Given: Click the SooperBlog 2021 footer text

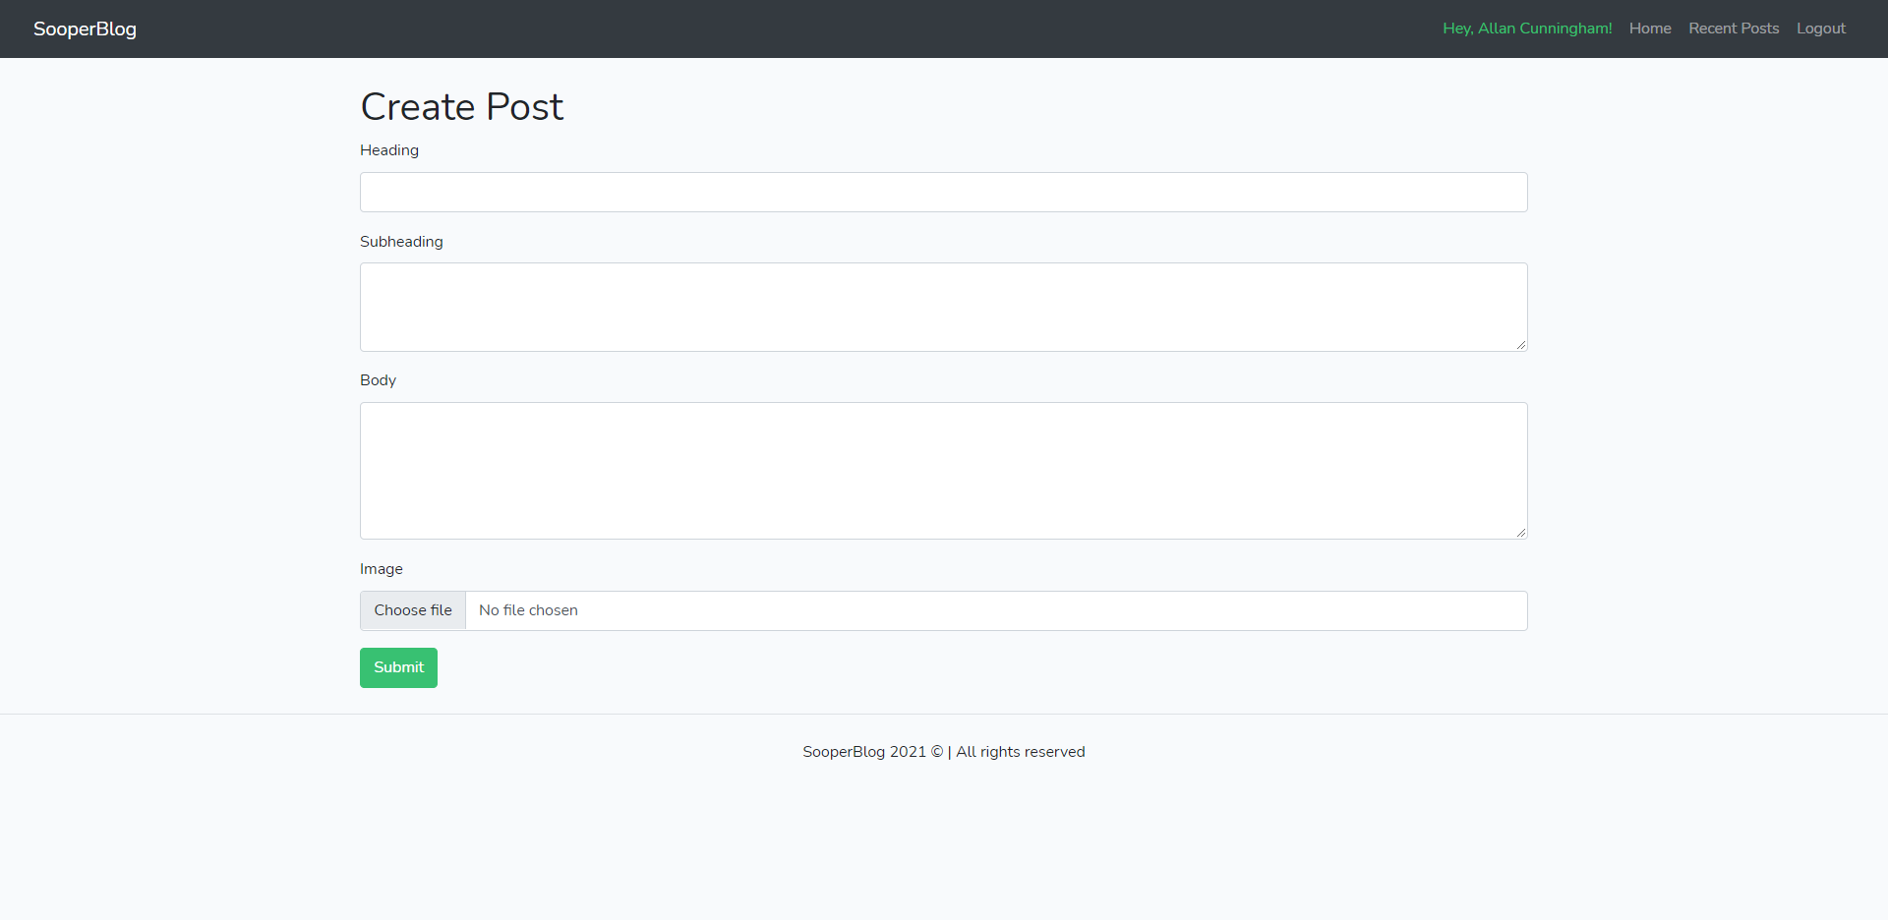Looking at the screenshot, I should click(943, 751).
